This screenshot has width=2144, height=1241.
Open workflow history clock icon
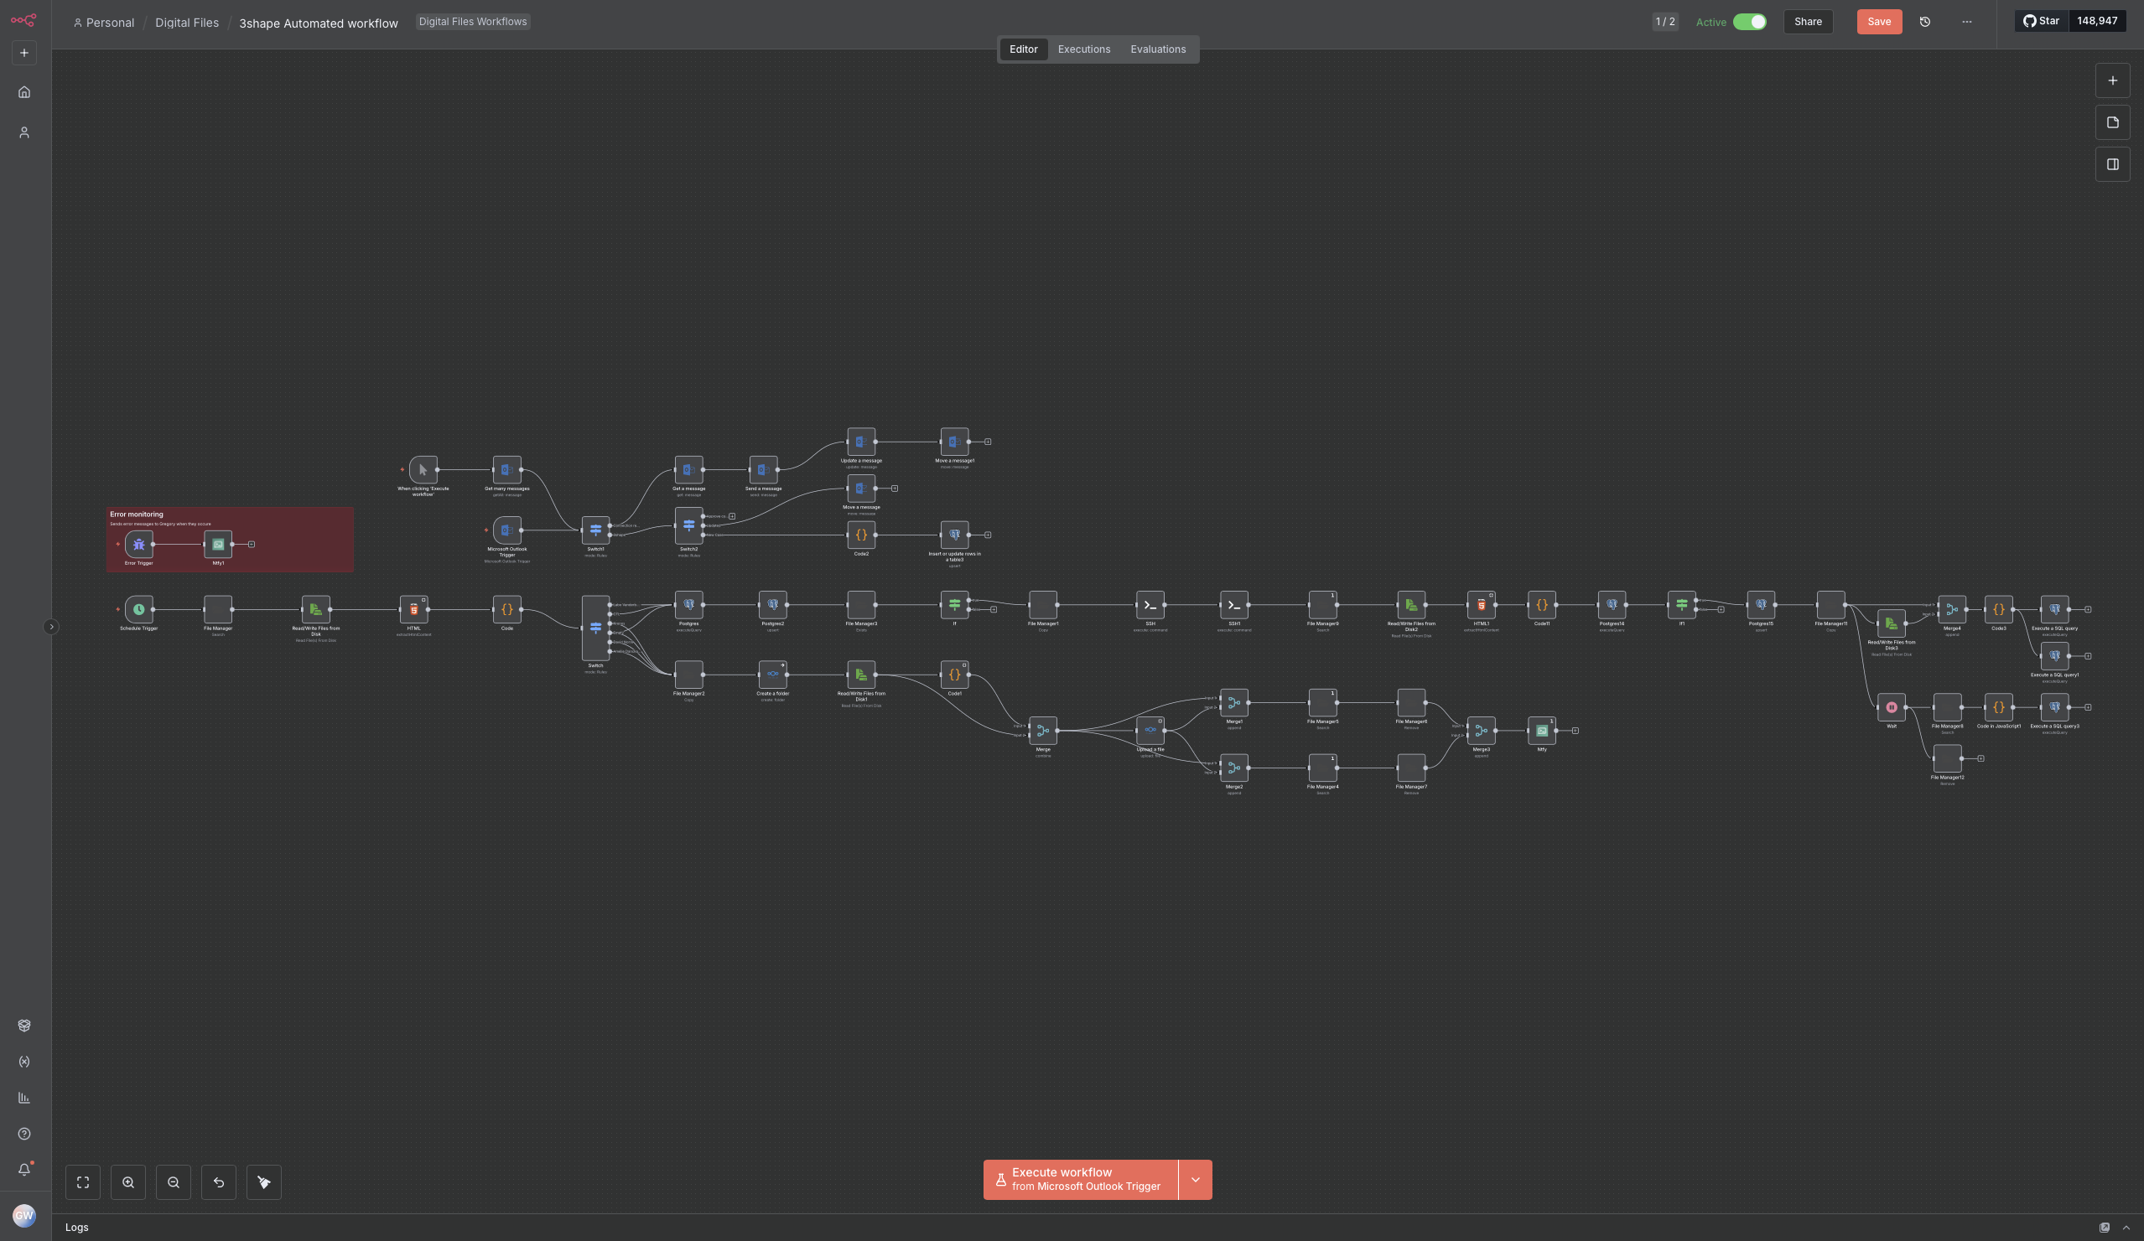pyautogui.click(x=1925, y=22)
